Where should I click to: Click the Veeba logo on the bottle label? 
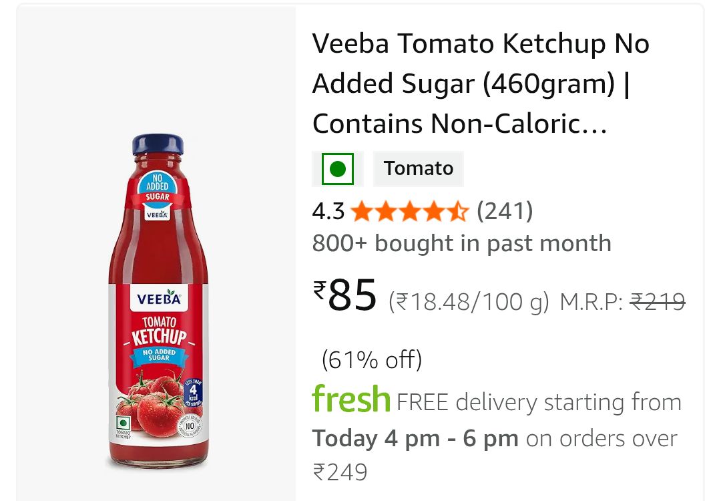(x=159, y=299)
